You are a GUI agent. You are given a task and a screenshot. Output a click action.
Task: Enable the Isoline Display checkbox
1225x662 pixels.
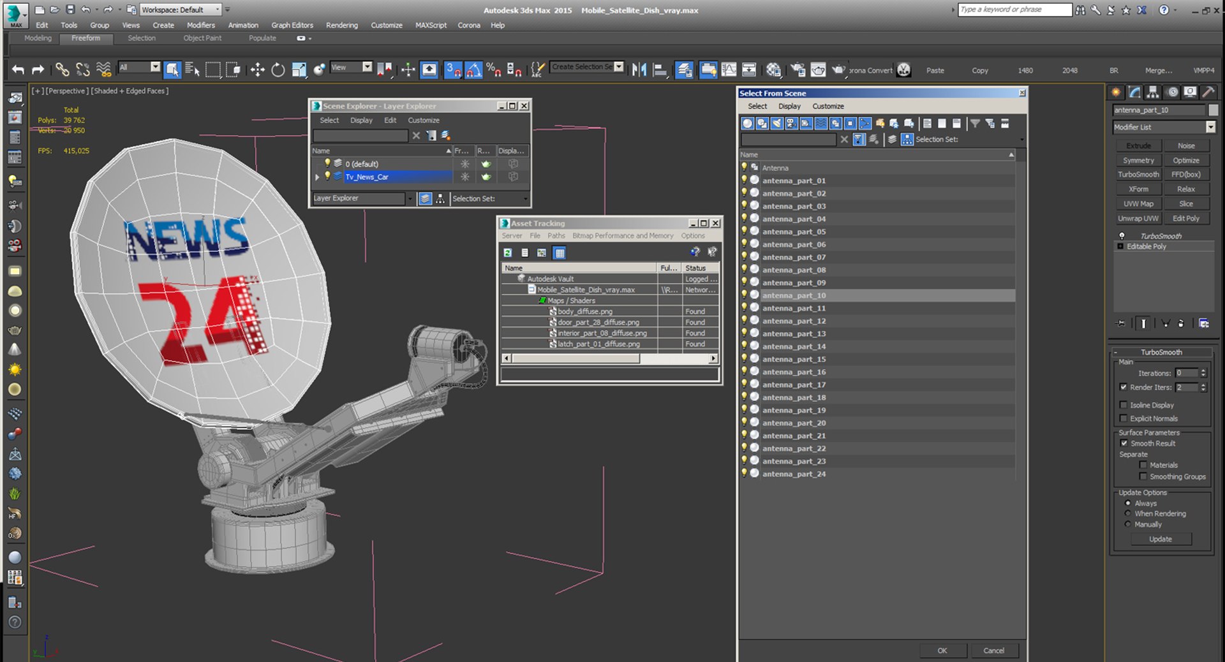(1123, 405)
